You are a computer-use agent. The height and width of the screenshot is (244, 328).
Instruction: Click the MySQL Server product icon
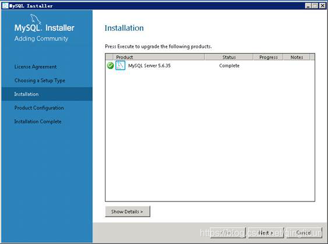pyautogui.click(x=120, y=65)
